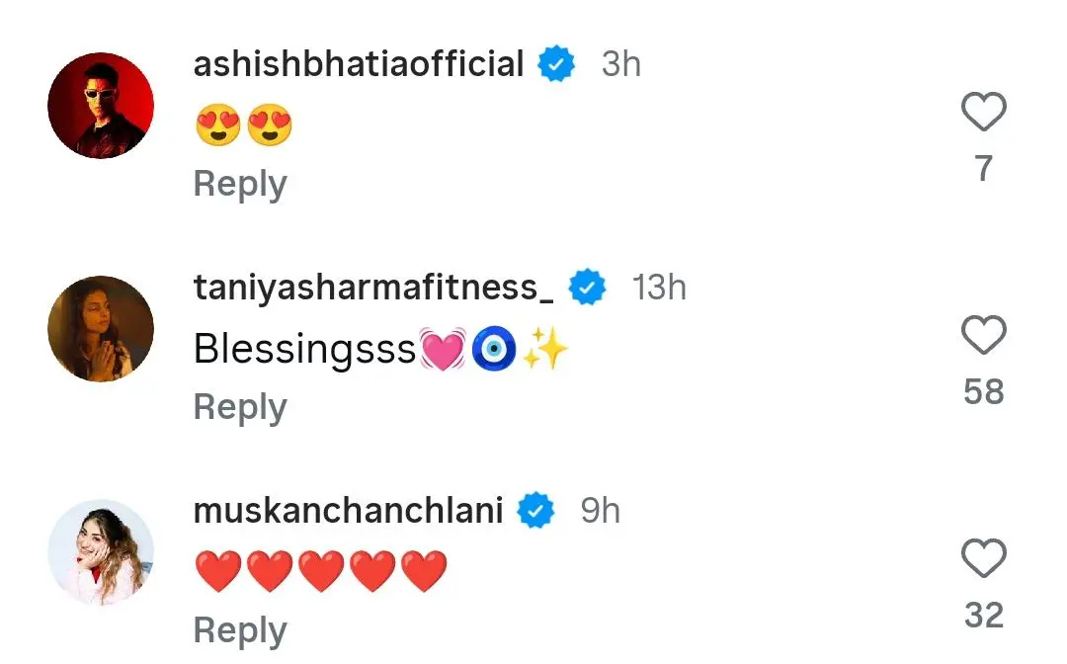Click the taniyasharmafitness_ username

point(374,289)
